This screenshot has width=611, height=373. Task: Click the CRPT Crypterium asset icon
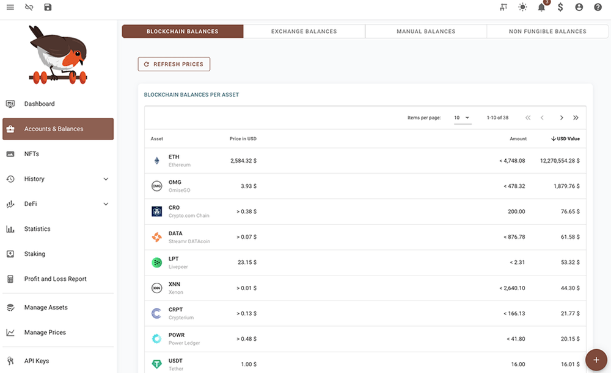(x=156, y=313)
